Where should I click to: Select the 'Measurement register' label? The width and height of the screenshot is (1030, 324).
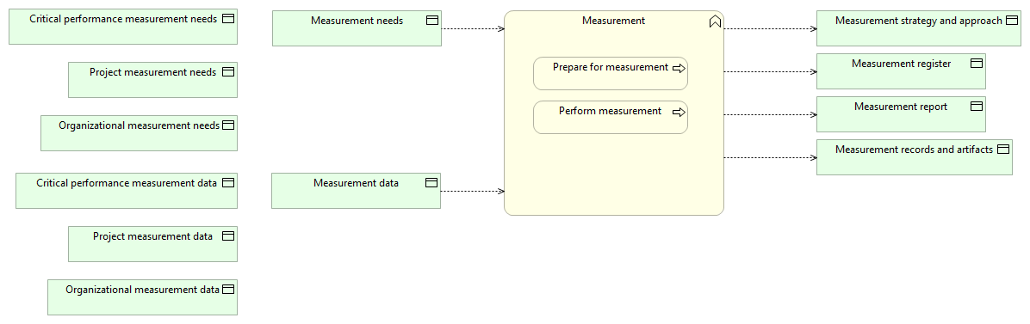(901, 64)
